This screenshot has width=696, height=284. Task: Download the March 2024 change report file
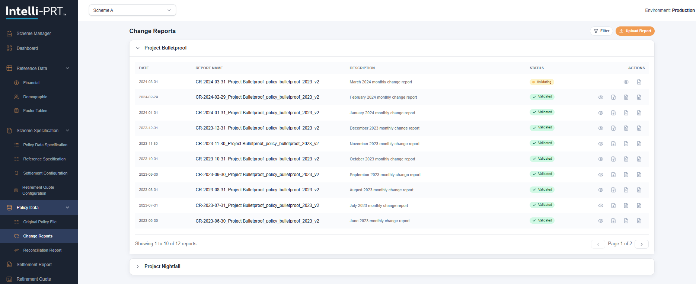click(639, 82)
